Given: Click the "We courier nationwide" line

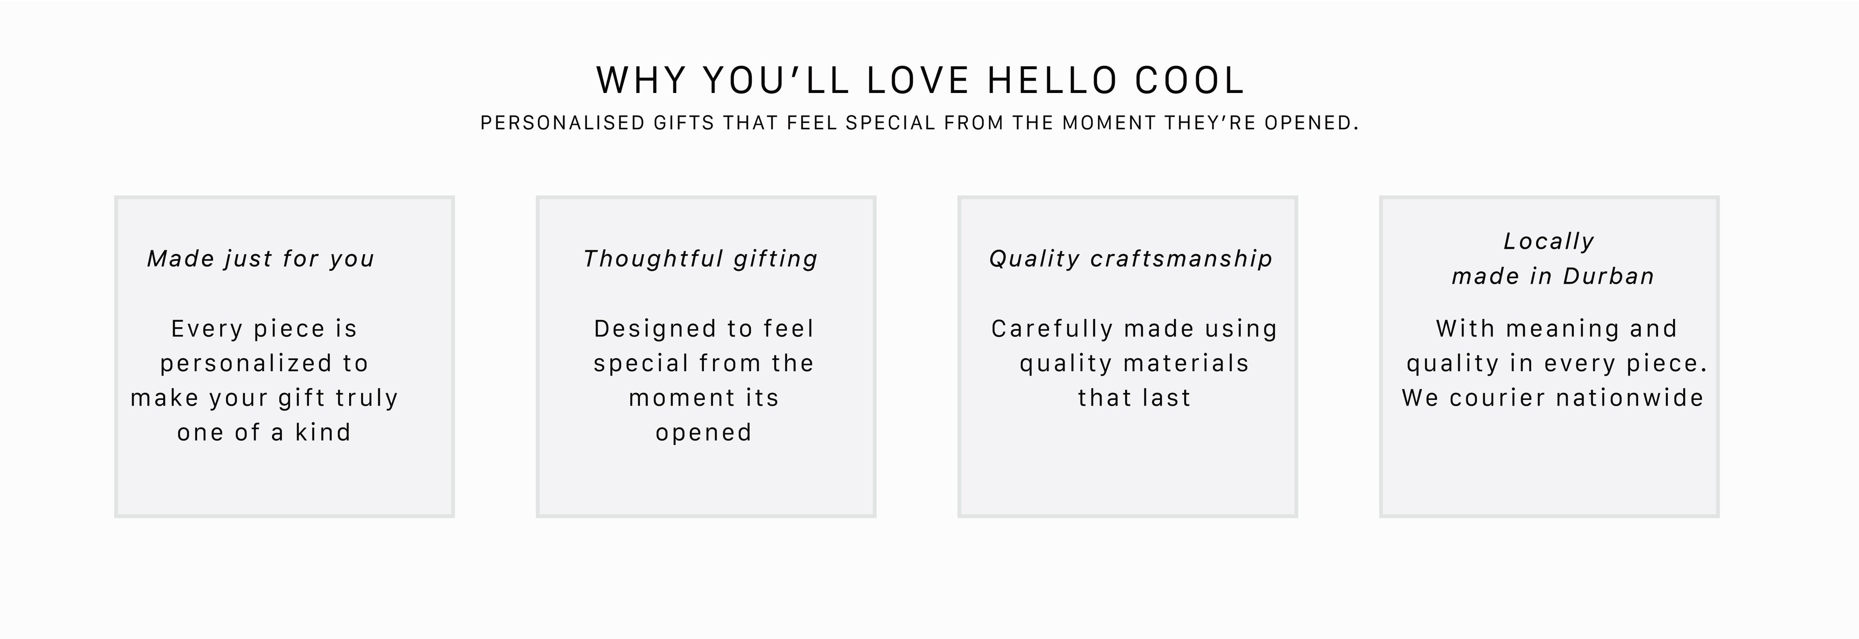Looking at the screenshot, I should 1553,398.
